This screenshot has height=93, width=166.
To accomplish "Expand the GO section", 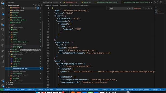I will tap(24, 87).
